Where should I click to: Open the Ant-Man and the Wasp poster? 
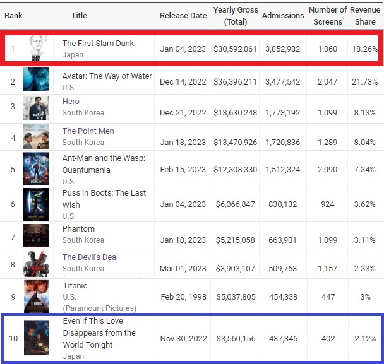35,169
